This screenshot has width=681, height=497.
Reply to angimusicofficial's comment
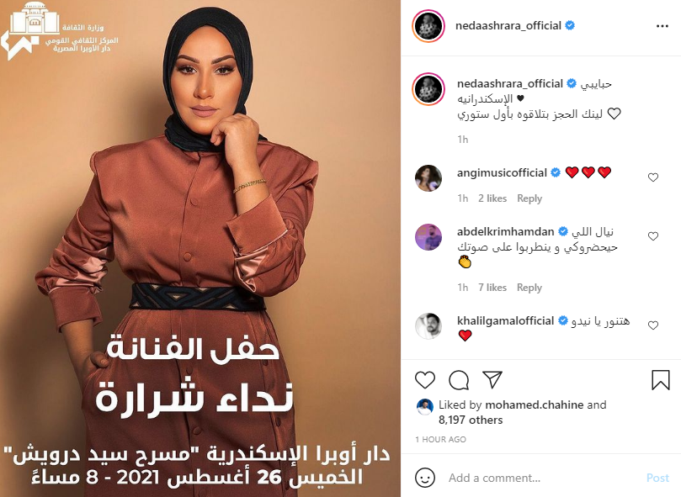point(529,198)
